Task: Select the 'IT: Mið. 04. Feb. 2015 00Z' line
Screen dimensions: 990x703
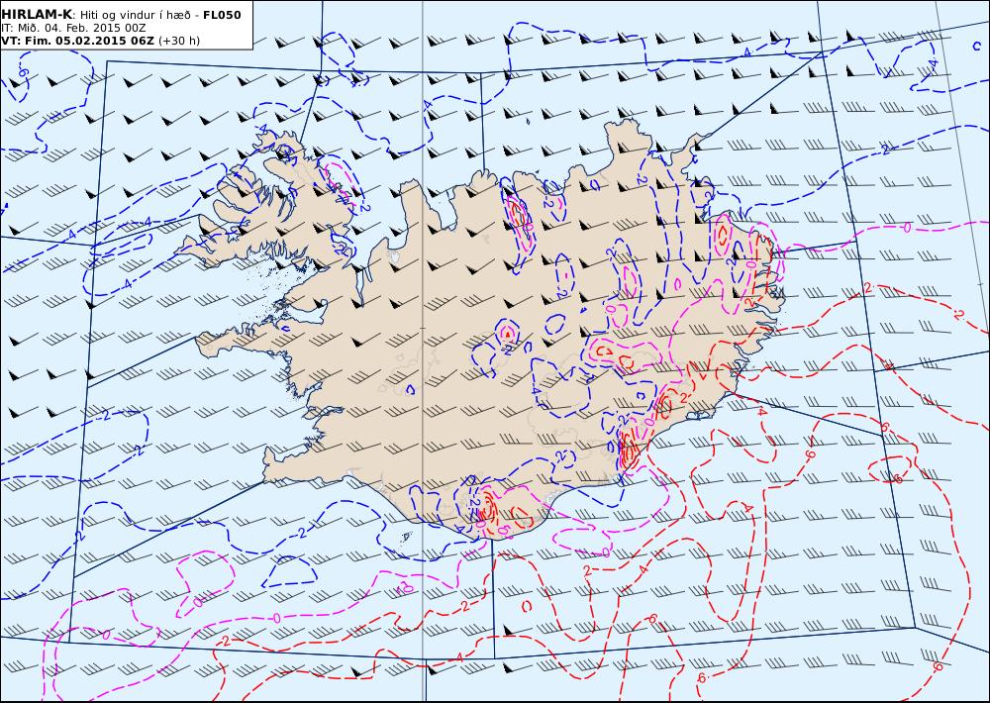Action: coord(73,28)
